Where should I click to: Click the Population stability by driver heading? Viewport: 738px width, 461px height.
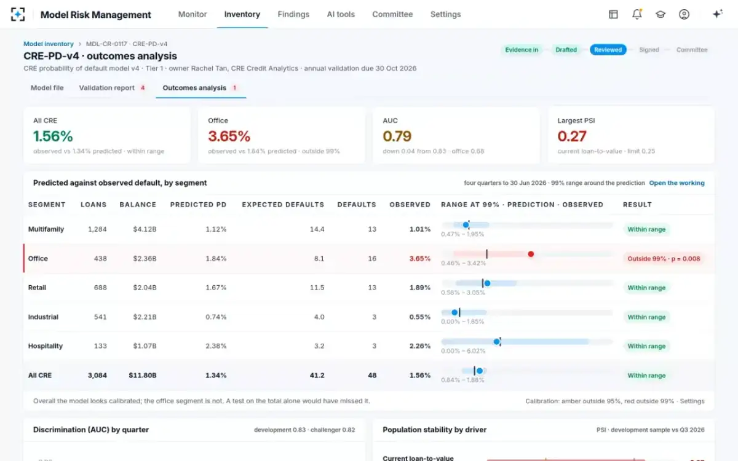tap(435, 430)
